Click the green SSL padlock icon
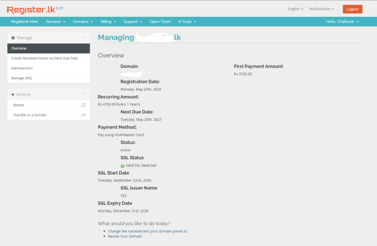Screen dimensions: 377x246 [x=122, y=165]
